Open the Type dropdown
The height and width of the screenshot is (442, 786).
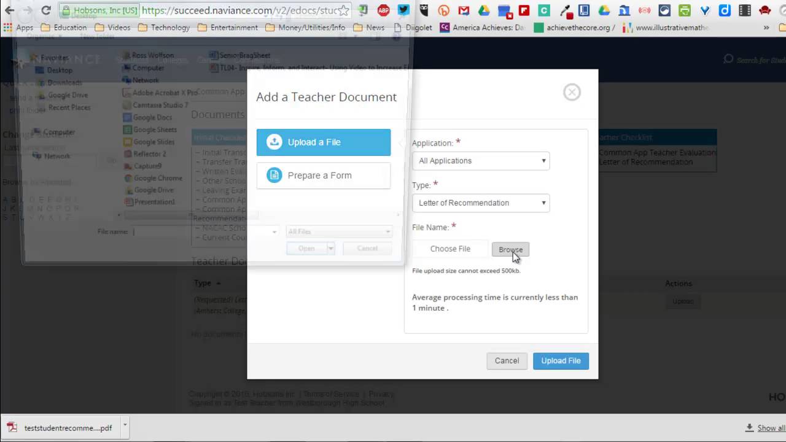481,203
